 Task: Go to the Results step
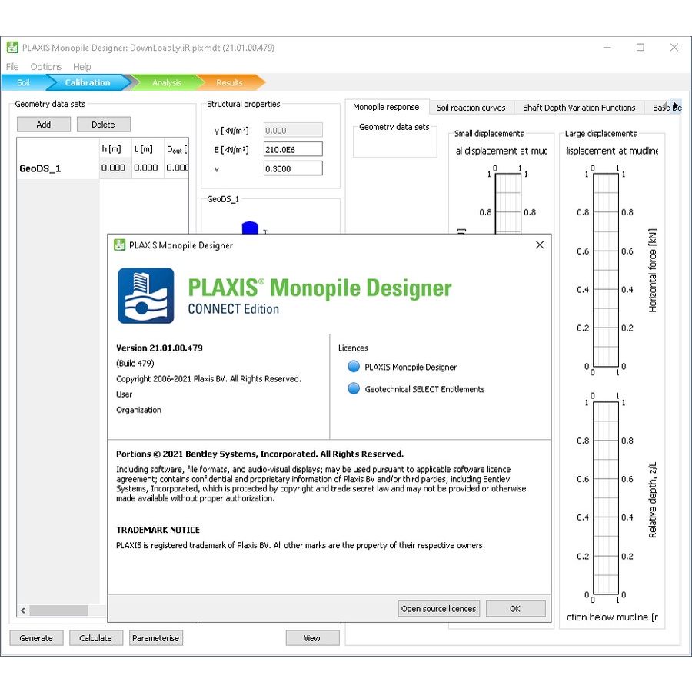coord(229,82)
